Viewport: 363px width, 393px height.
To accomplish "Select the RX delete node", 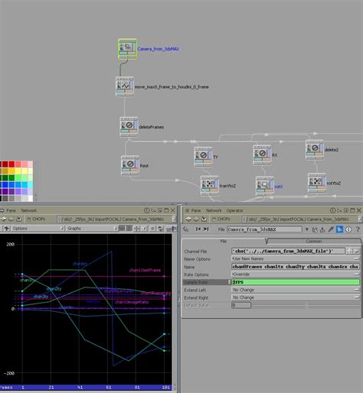I will 262,154.
